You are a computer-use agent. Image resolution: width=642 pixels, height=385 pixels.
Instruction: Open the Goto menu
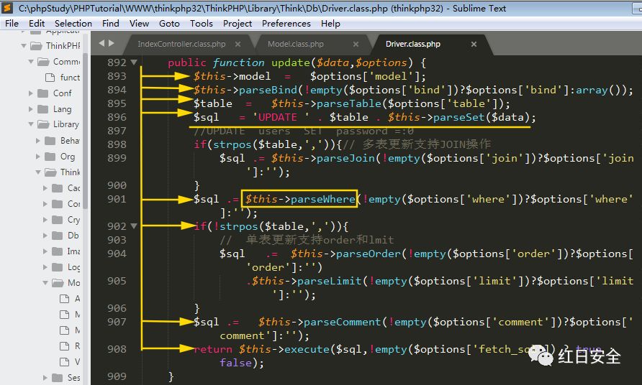click(x=169, y=23)
